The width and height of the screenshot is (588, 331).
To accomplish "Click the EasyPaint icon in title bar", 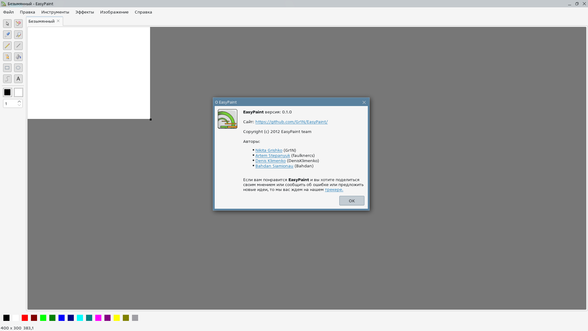I will [x=3, y=4].
